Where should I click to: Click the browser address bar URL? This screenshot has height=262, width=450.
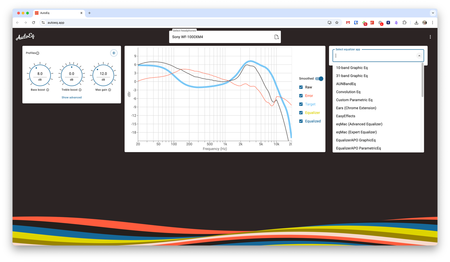coord(56,22)
